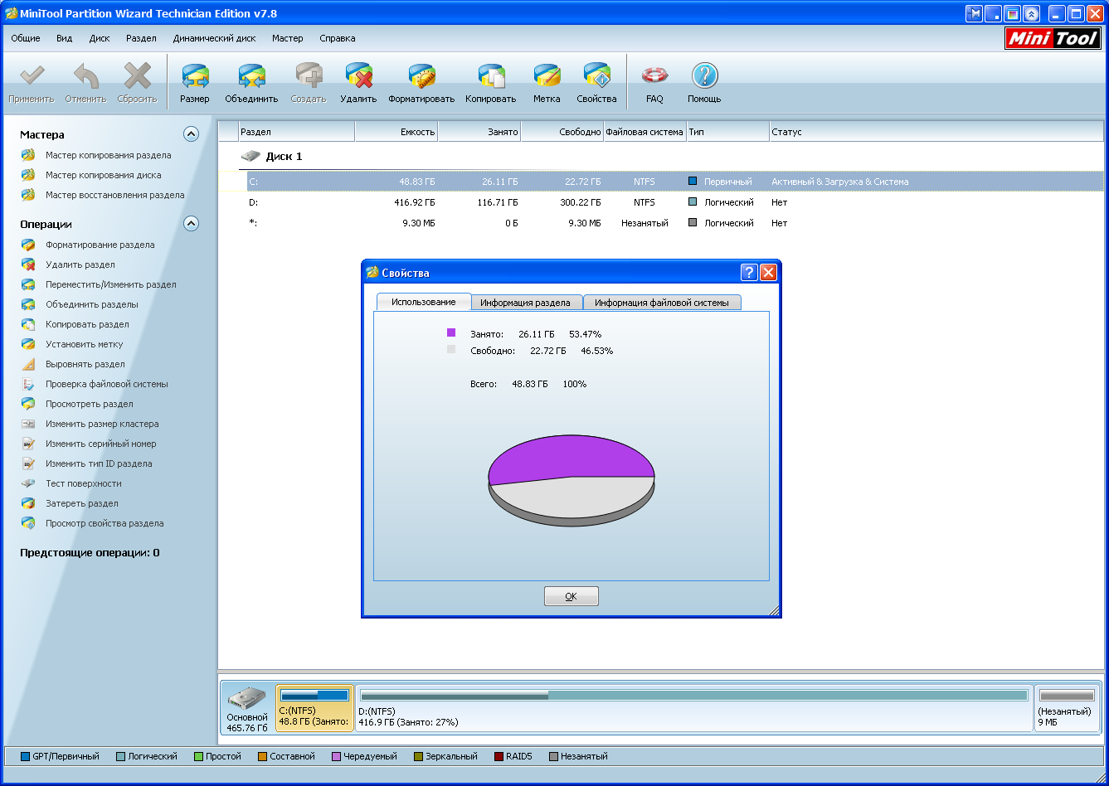Open the Справка menu
This screenshot has width=1109, height=786.
pos(337,38)
